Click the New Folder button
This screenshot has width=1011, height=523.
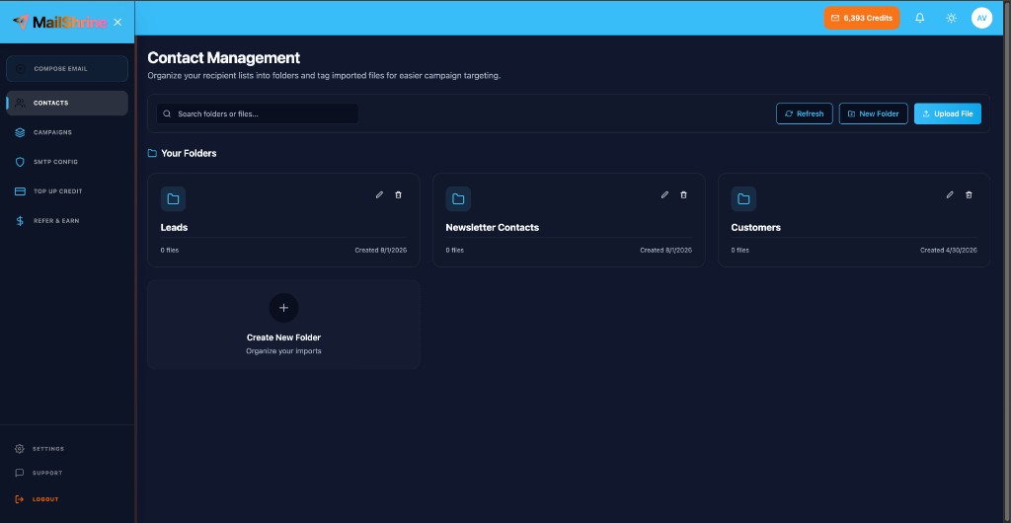pyautogui.click(x=873, y=114)
